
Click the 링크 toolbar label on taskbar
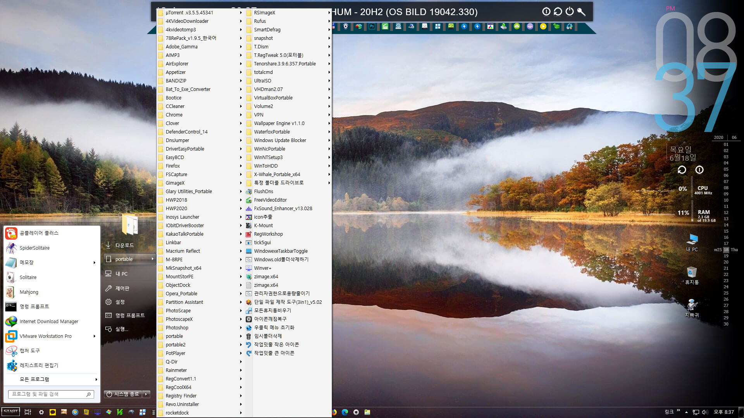click(669, 412)
